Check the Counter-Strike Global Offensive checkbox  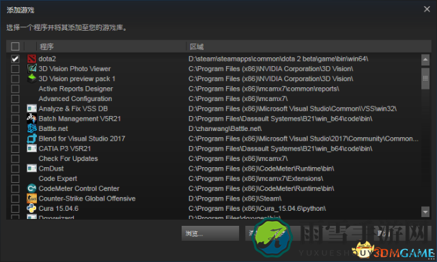(x=15, y=199)
